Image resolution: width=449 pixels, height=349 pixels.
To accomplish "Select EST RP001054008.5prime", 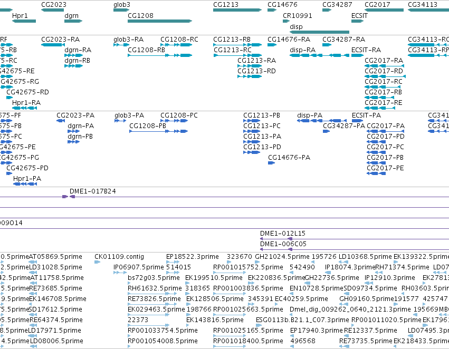I will pyautogui.click(x=163, y=341).
